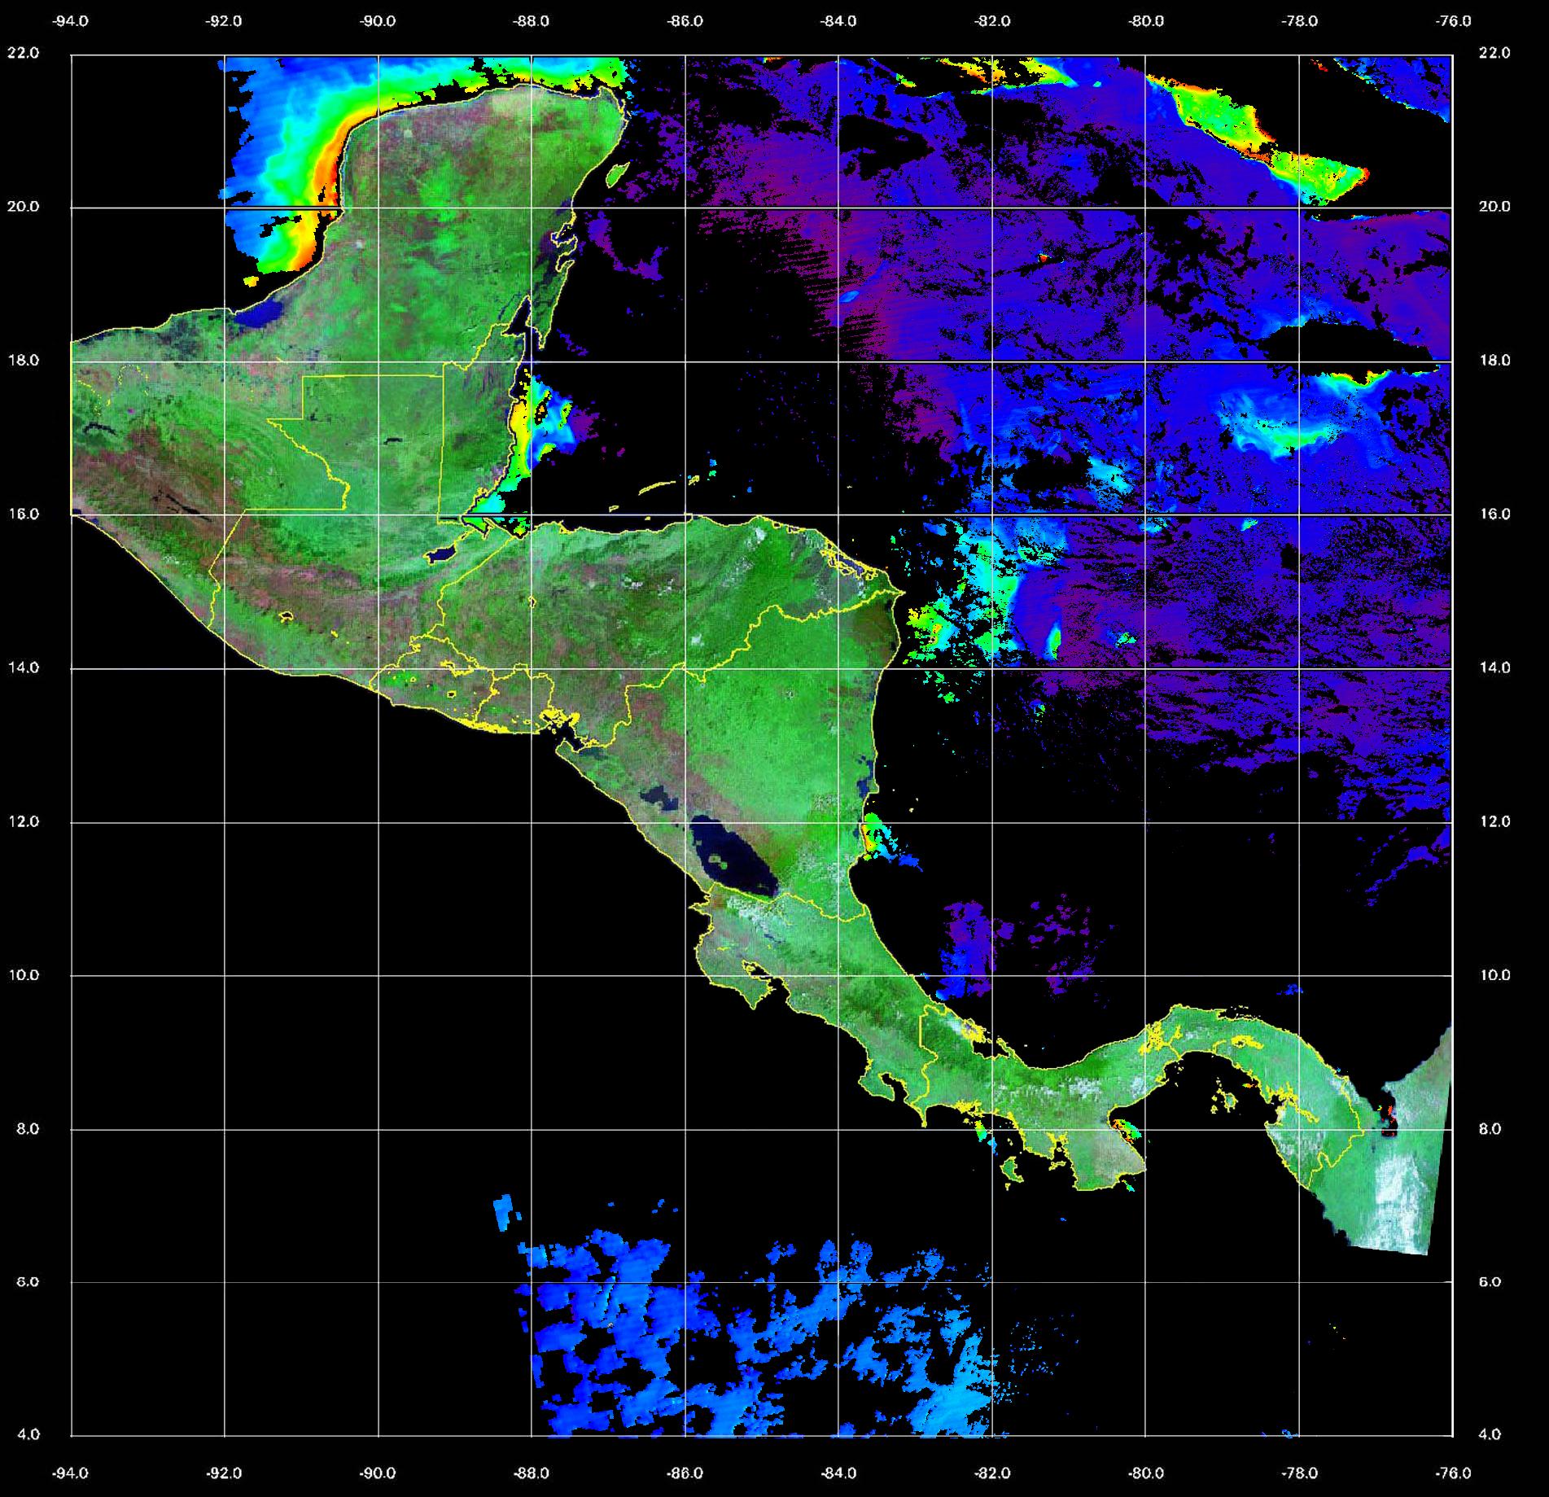1549x1497 pixels.
Task: Click the dark blue Laguna de Términos lagoon
Action: (x=263, y=313)
